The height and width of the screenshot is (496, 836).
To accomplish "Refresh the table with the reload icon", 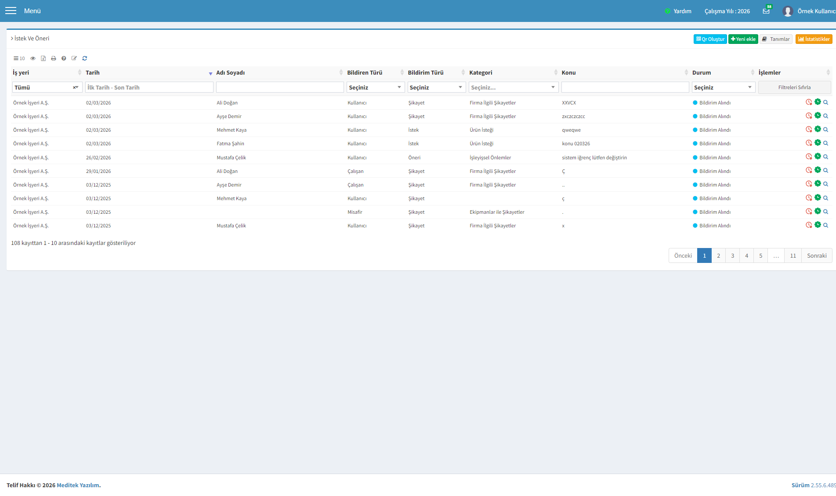I will (x=85, y=58).
